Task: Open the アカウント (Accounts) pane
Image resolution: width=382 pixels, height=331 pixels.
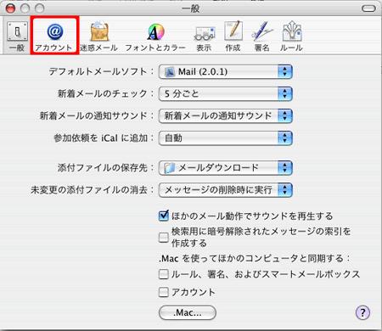Action: 54,36
